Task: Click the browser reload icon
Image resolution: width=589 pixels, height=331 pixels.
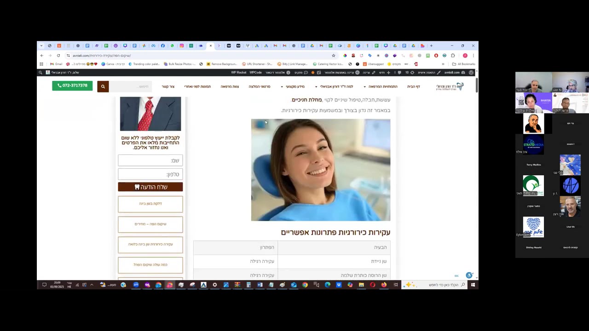Action: [x=58, y=56]
